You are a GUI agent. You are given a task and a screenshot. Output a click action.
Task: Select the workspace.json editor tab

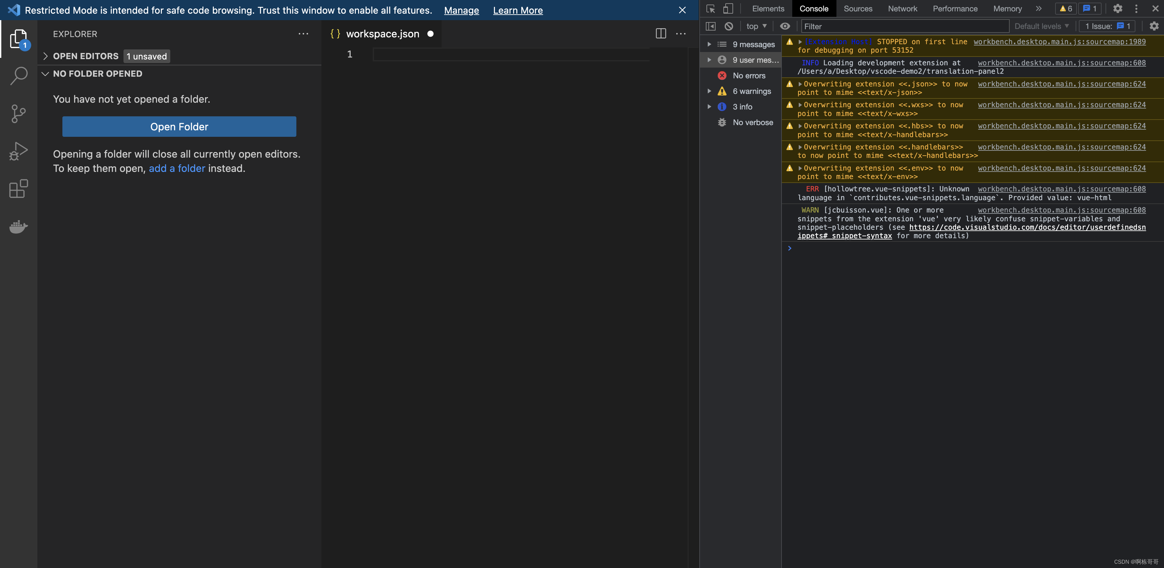[382, 34]
